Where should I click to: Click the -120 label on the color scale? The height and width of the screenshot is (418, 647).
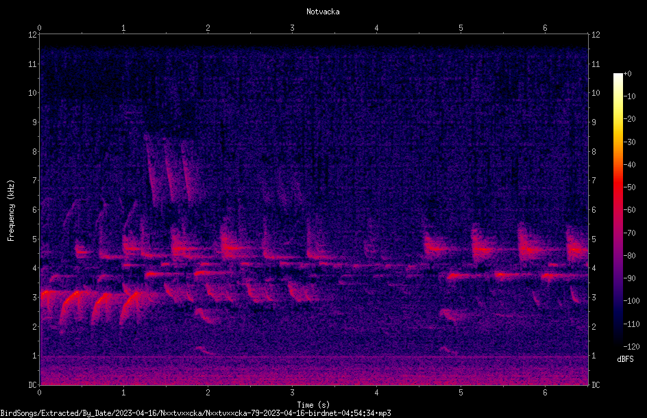tap(632, 346)
